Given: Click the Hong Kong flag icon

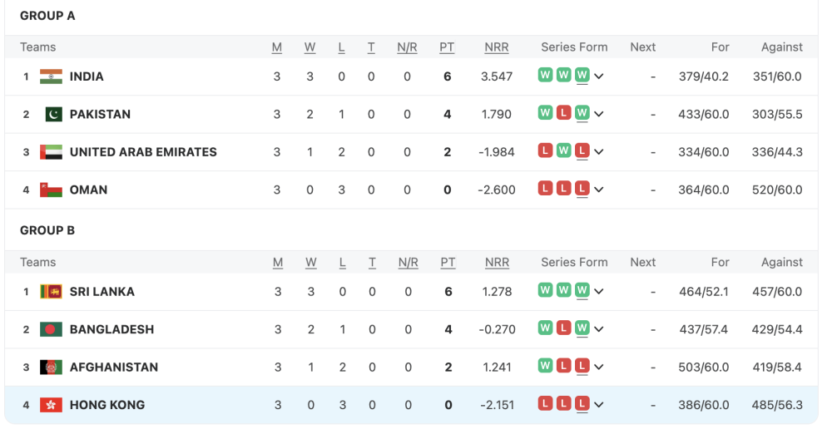Looking at the screenshot, I should coord(51,405).
